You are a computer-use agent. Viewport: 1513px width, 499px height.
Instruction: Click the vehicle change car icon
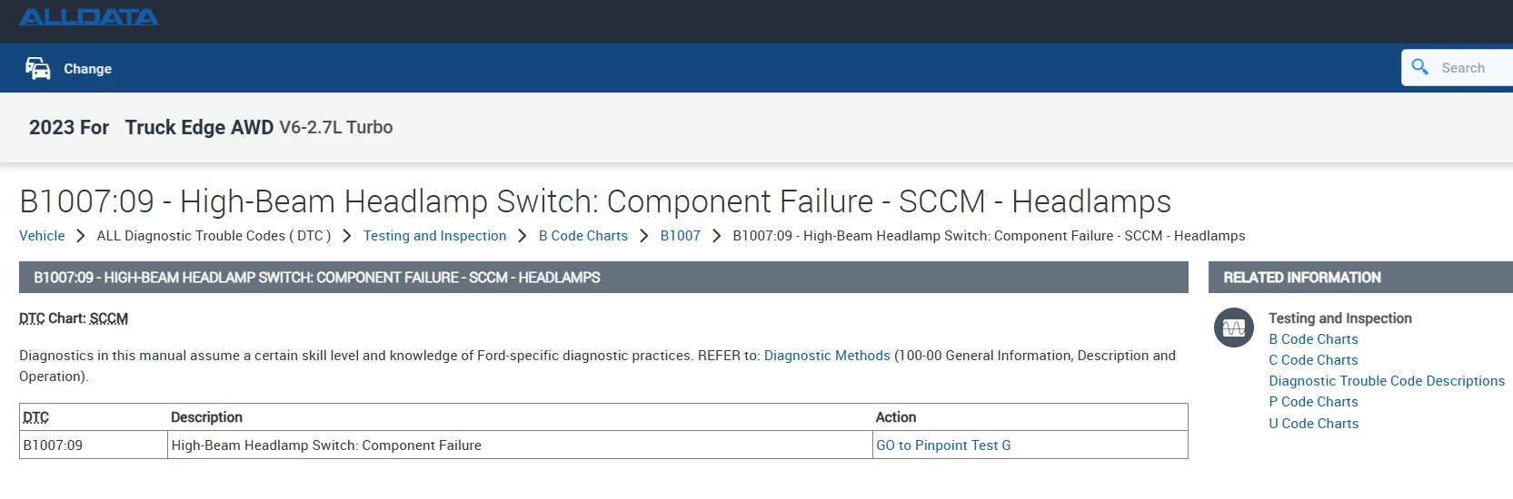pos(38,68)
